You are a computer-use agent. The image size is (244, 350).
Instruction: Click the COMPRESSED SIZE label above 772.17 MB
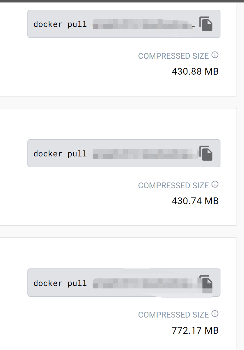click(x=173, y=315)
